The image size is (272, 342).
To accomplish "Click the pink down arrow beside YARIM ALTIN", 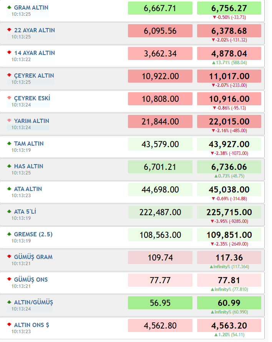I will [9, 120].
